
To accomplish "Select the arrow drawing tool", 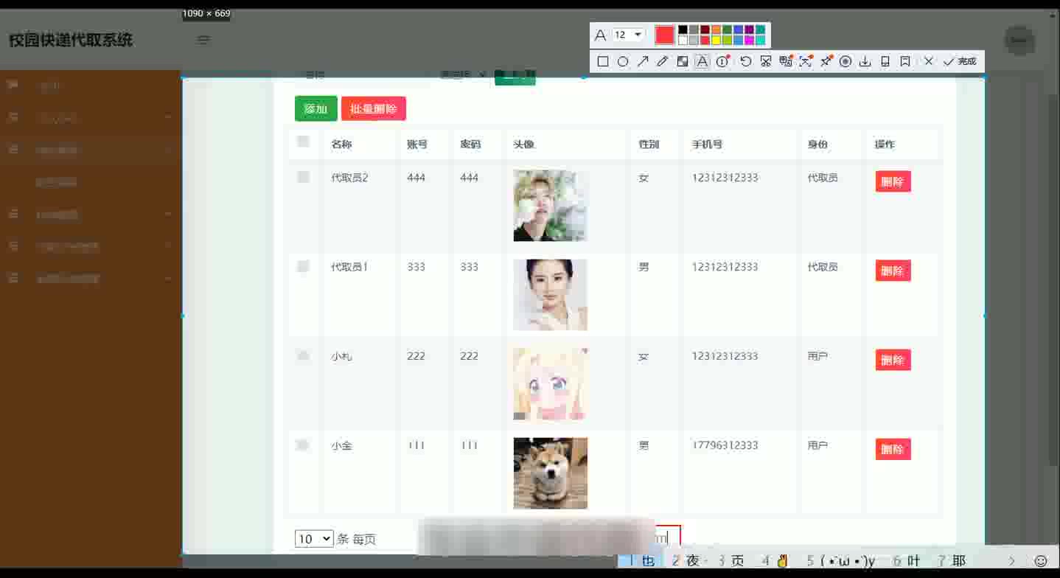I will click(x=643, y=62).
